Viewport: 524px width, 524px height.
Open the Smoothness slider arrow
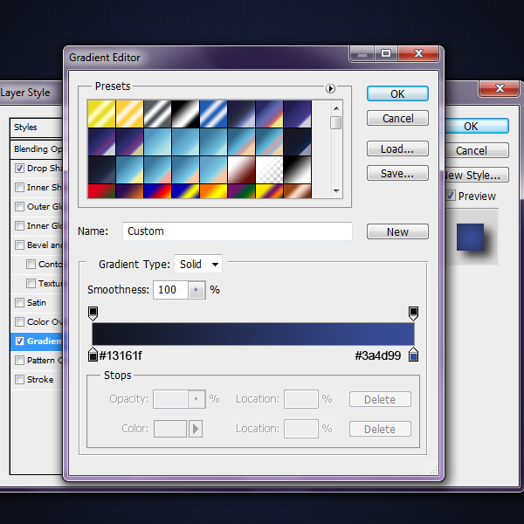196,290
